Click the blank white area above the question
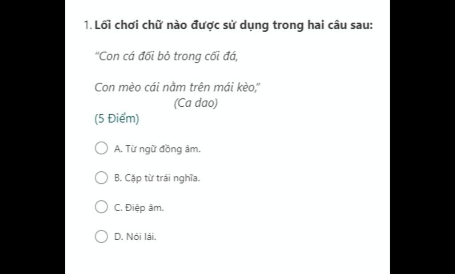 click(x=227, y=8)
